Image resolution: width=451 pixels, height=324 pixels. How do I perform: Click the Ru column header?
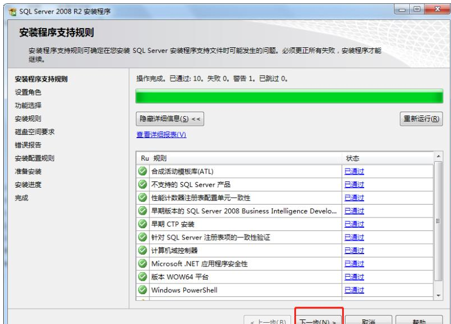coord(144,158)
